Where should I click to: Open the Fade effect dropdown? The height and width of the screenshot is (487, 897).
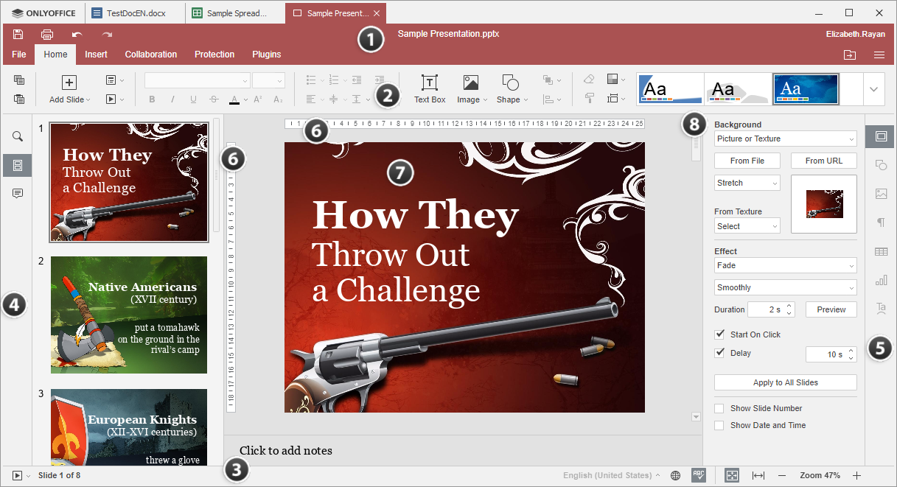pos(785,265)
